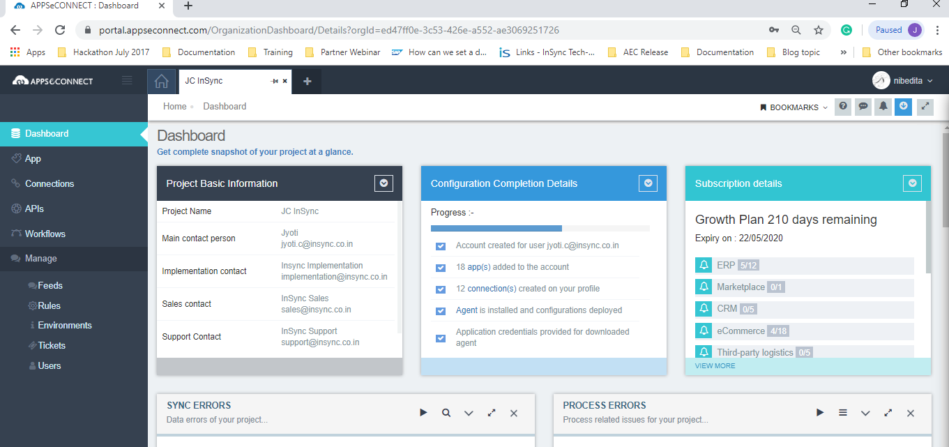Go to Home breadcrumb link
The width and height of the screenshot is (949, 447).
(x=175, y=107)
